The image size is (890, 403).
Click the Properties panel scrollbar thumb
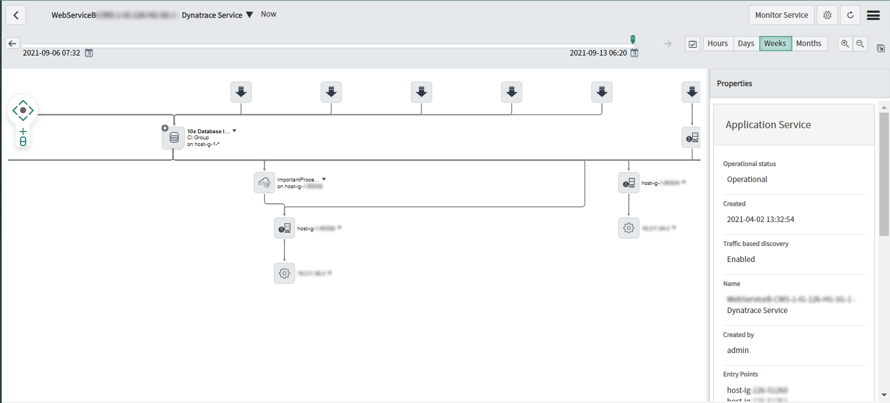[x=884, y=174]
